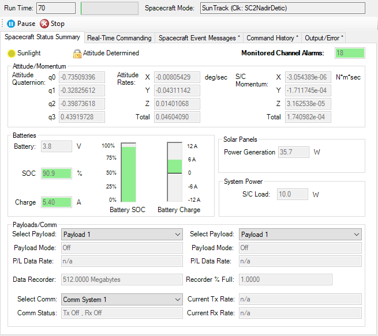The width and height of the screenshot is (378, 336).
Task: Click the Battery Charge gauge bar
Action: tap(174, 172)
